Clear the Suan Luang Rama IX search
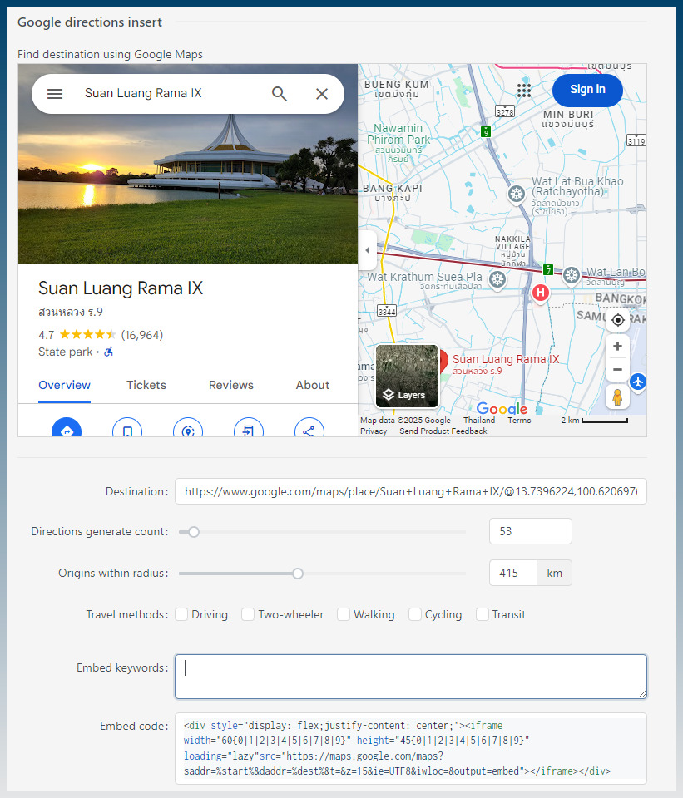The image size is (683, 798). (x=321, y=94)
